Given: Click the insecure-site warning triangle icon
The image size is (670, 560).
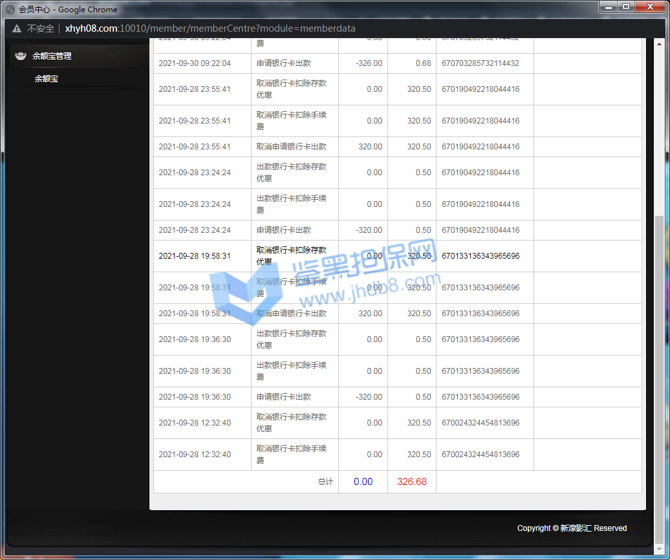Looking at the screenshot, I should pyautogui.click(x=16, y=28).
